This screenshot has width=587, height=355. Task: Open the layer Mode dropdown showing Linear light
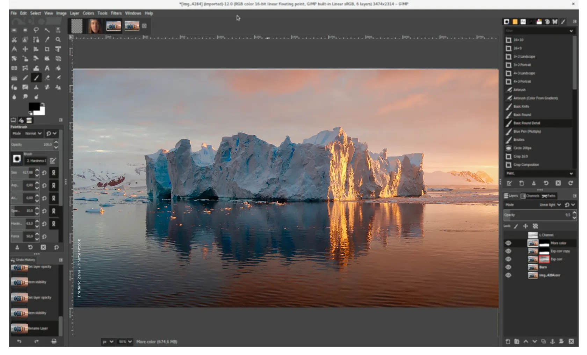[x=550, y=205]
